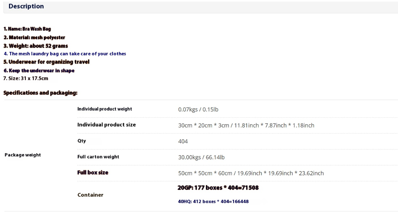Click Keep the underwear in shape line
The height and width of the screenshot is (212, 398).
(39, 71)
